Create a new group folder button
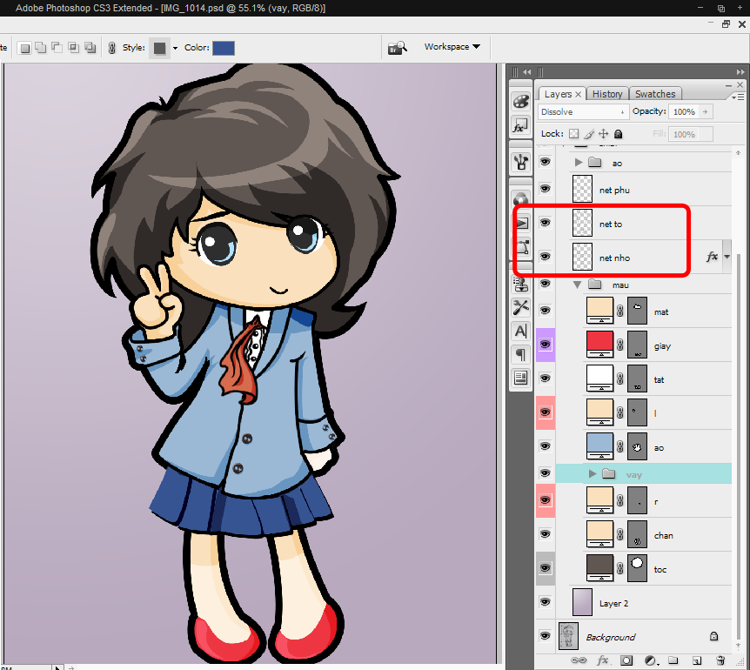The width and height of the screenshot is (750, 670). tap(673, 660)
